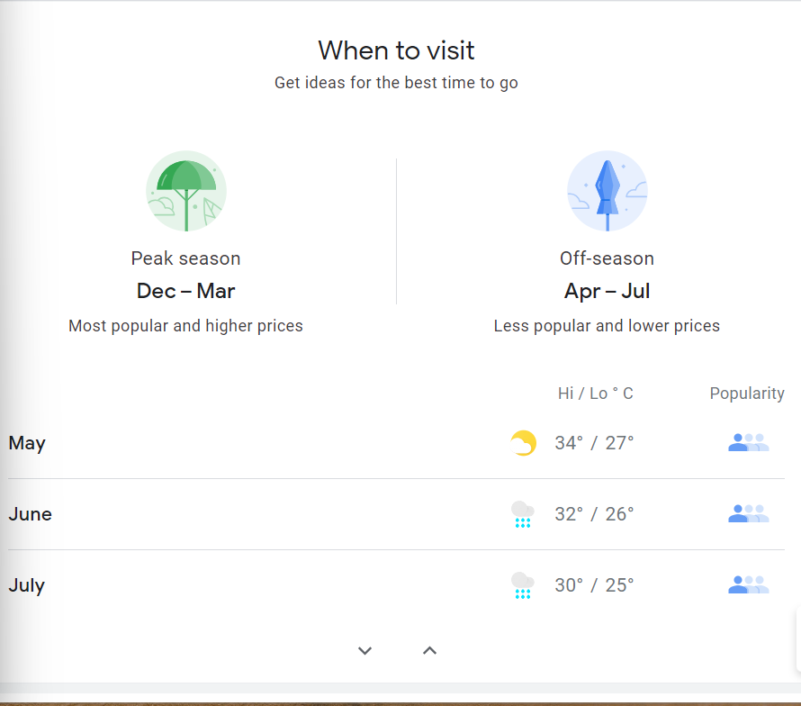Image resolution: width=801 pixels, height=706 pixels.
Task: Click June's 32° / 26° temperature
Action: [594, 514]
